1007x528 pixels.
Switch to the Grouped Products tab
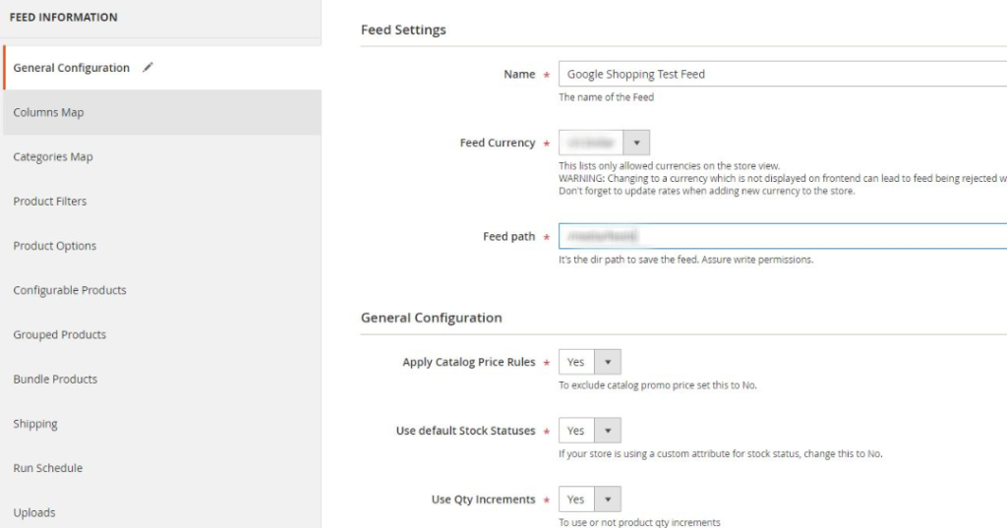[162, 334]
